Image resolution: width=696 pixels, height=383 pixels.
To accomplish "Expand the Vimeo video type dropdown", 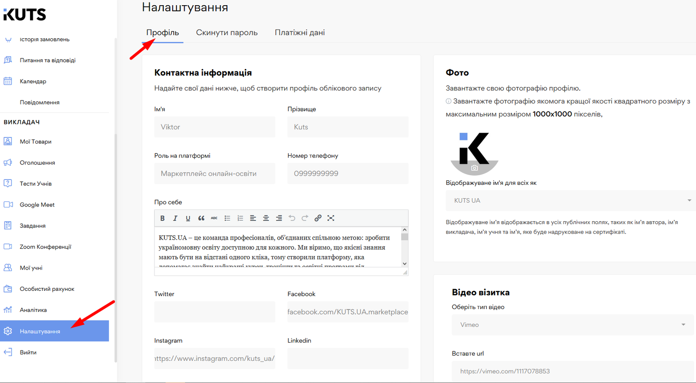I will [x=572, y=325].
